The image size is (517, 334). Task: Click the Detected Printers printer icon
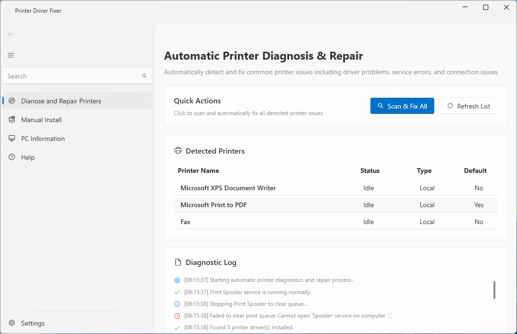[x=178, y=151]
